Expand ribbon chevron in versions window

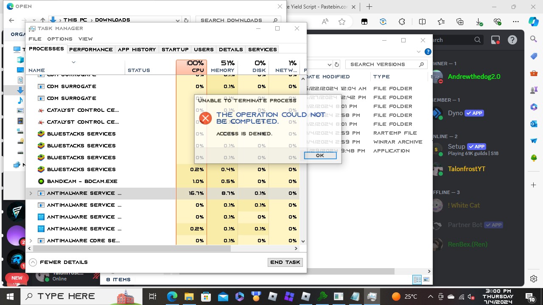click(x=419, y=52)
